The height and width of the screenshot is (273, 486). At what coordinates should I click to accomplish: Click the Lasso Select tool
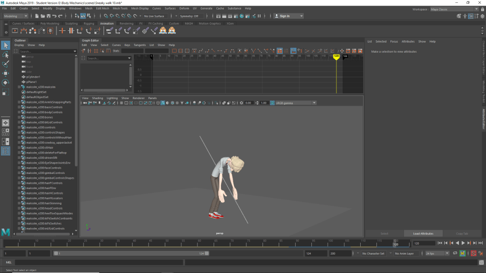point(6,55)
